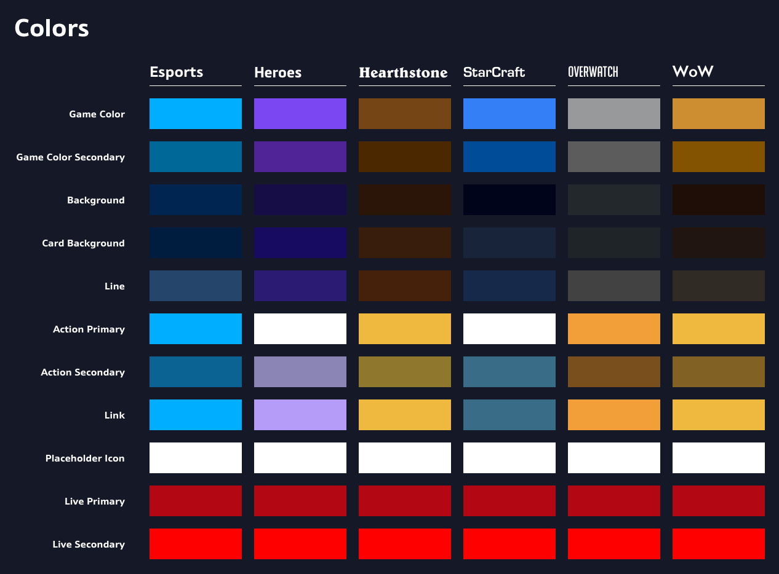Click the Line row label
The width and height of the screenshot is (779, 574).
click(x=114, y=286)
